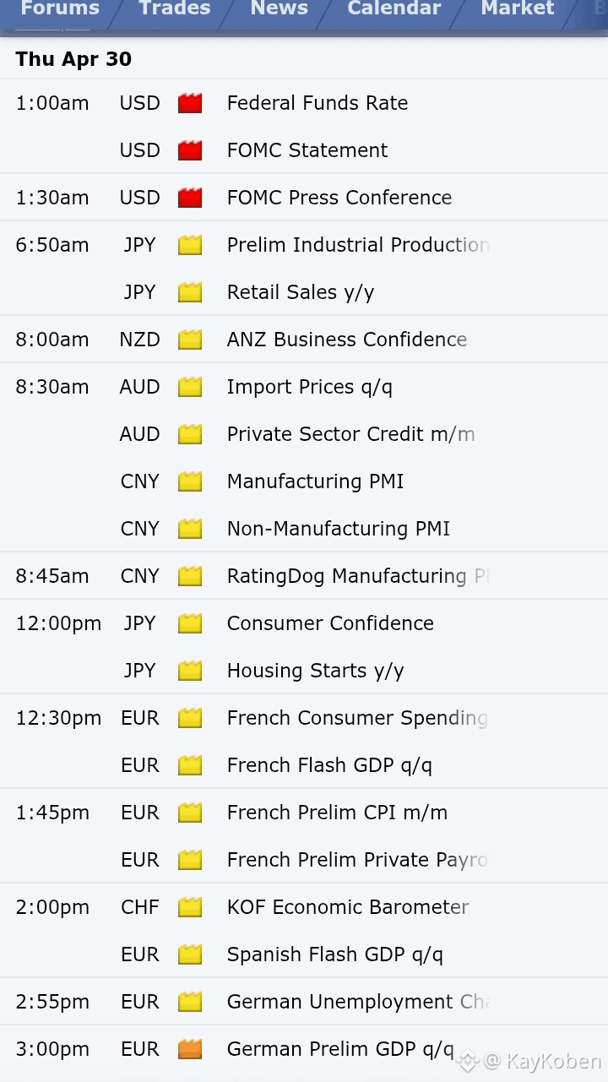
Task: Click the red impact icon beside FOMC Statement
Action: [x=190, y=150]
